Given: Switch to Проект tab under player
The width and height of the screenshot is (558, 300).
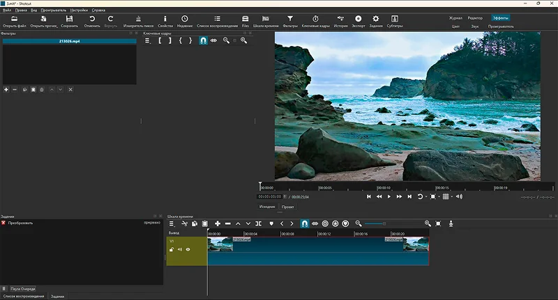Looking at the screenshot, I should pyautogui.click(x=287, y=207).
